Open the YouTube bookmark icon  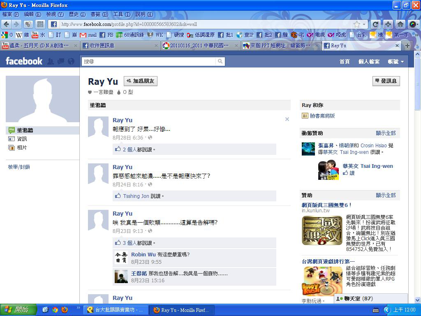35,35
